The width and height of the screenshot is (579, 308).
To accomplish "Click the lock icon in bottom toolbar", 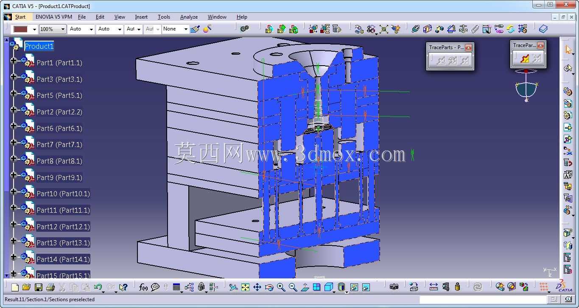I will pyautogui.click(x=201, y=287).
